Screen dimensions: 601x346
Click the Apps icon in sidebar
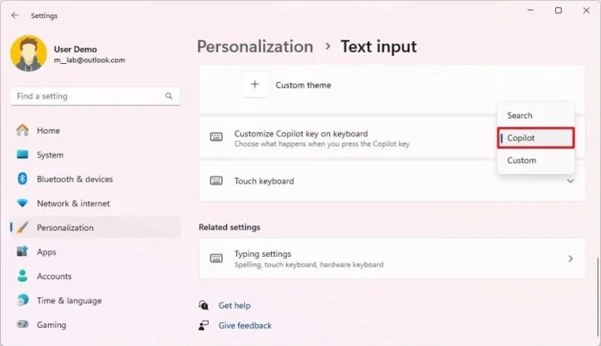pyautogui.click(x=23, y=251)
